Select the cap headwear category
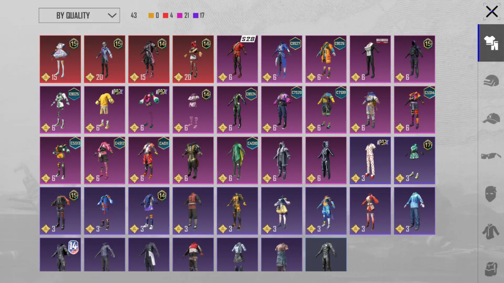 coord(491,118)
